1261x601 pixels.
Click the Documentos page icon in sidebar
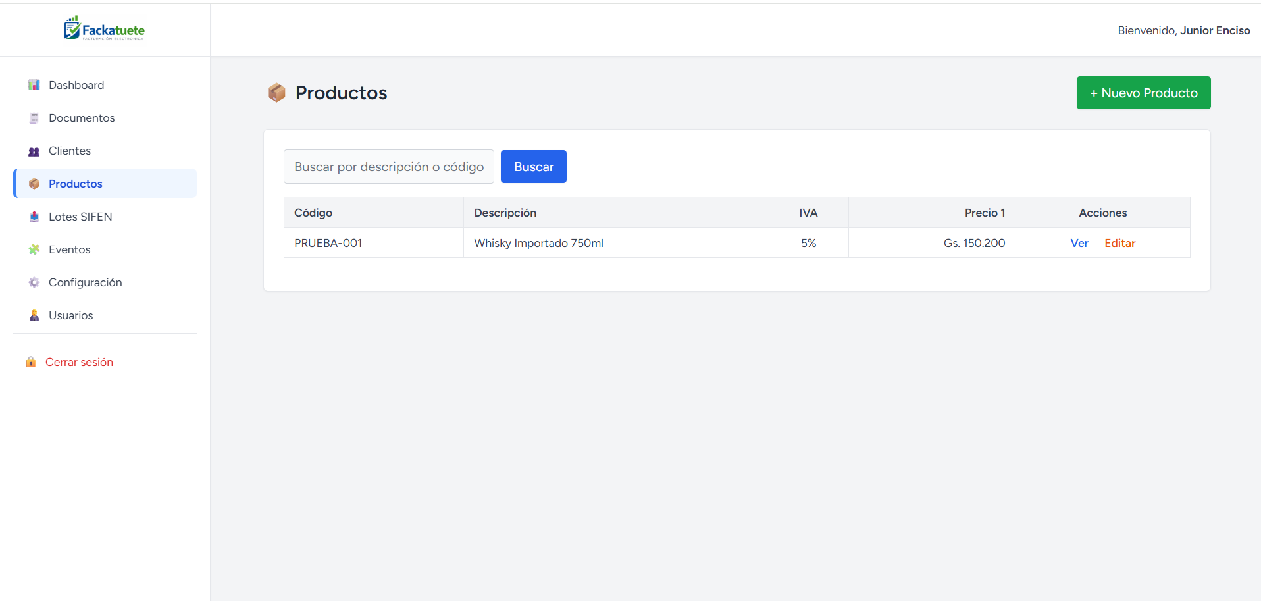click(34, 118)
